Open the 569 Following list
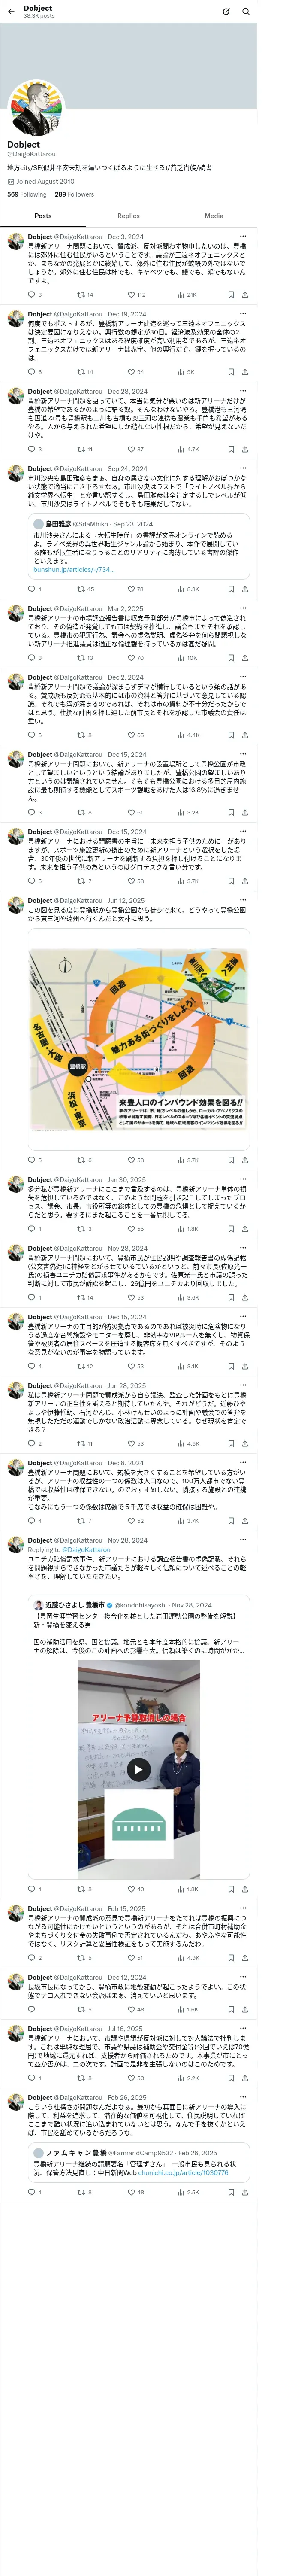The width and height of the screenshot is (283, 2576). (26, 194)
